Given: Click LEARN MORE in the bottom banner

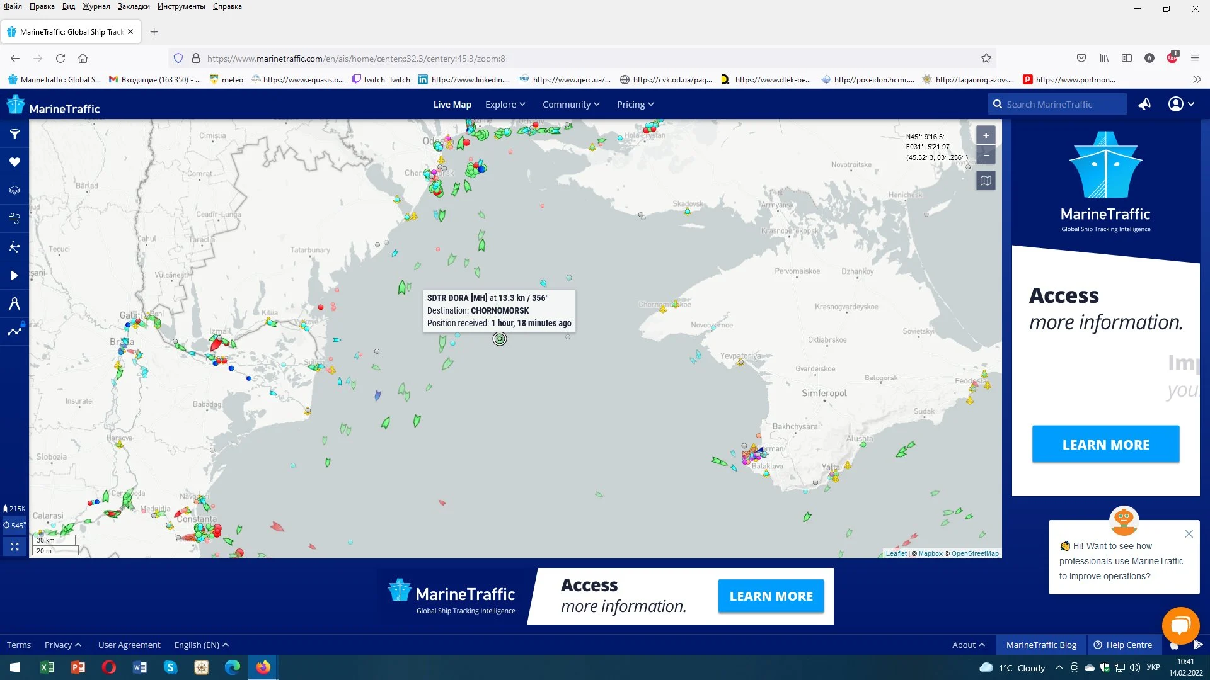Looking at the screenshot, I should tap(771, 596).
